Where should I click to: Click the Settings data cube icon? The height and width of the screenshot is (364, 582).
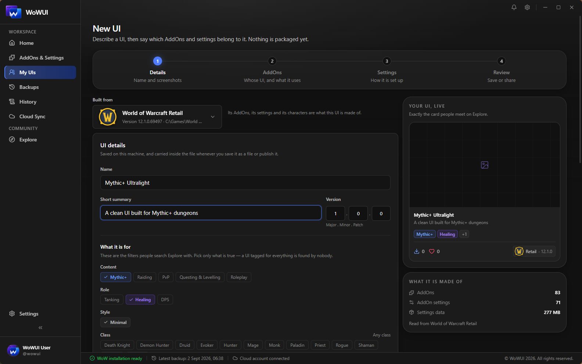[412, 313]
